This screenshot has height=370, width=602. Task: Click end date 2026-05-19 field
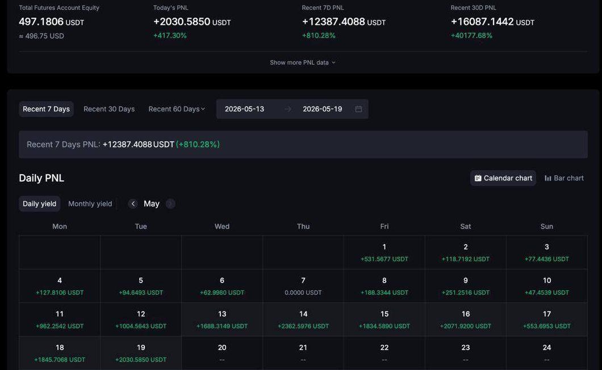point(323,109)
